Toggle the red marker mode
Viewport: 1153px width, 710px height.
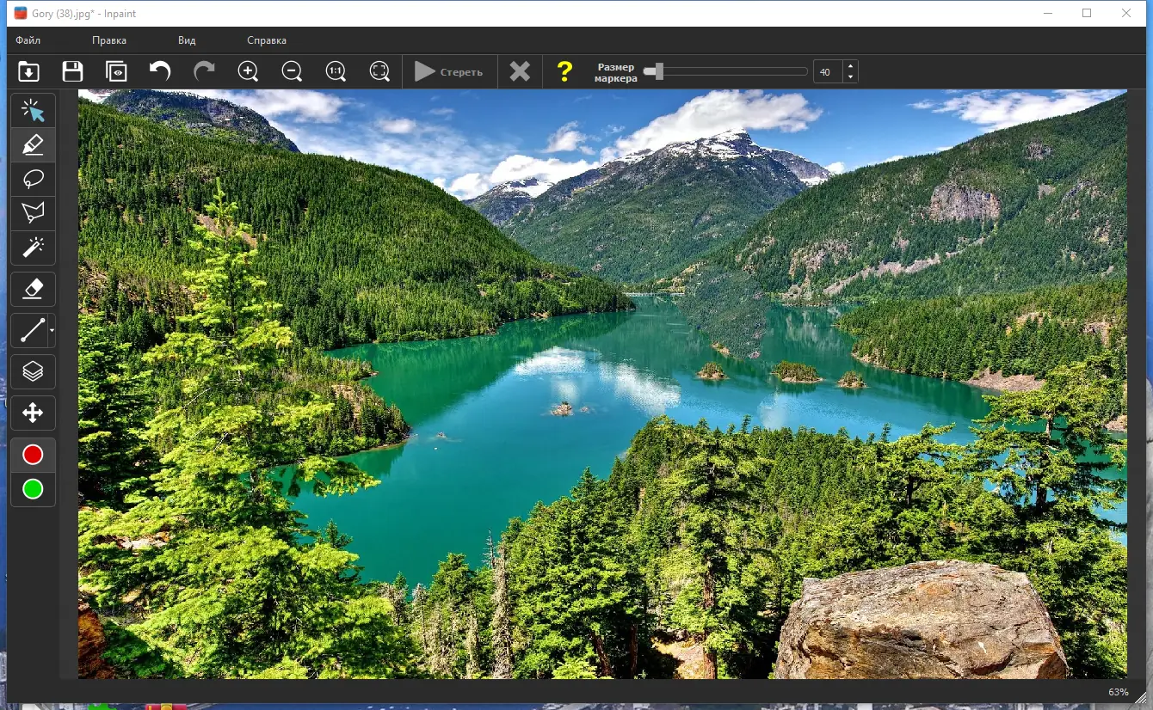point(32,454)
